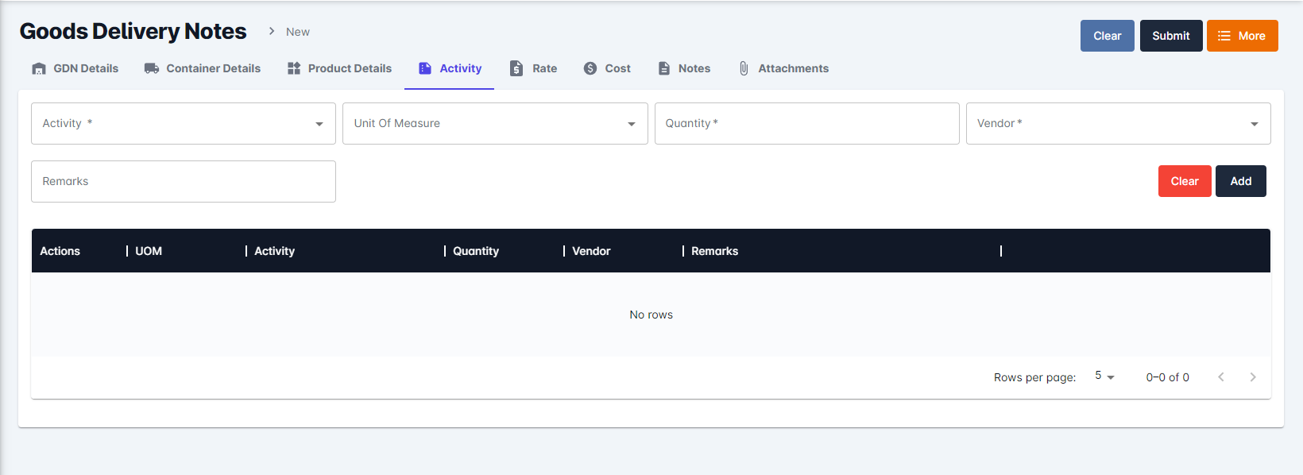Open the Vendor dropdown list
Viewport: 1303px width, 475px height.
tap(1117, 123)
